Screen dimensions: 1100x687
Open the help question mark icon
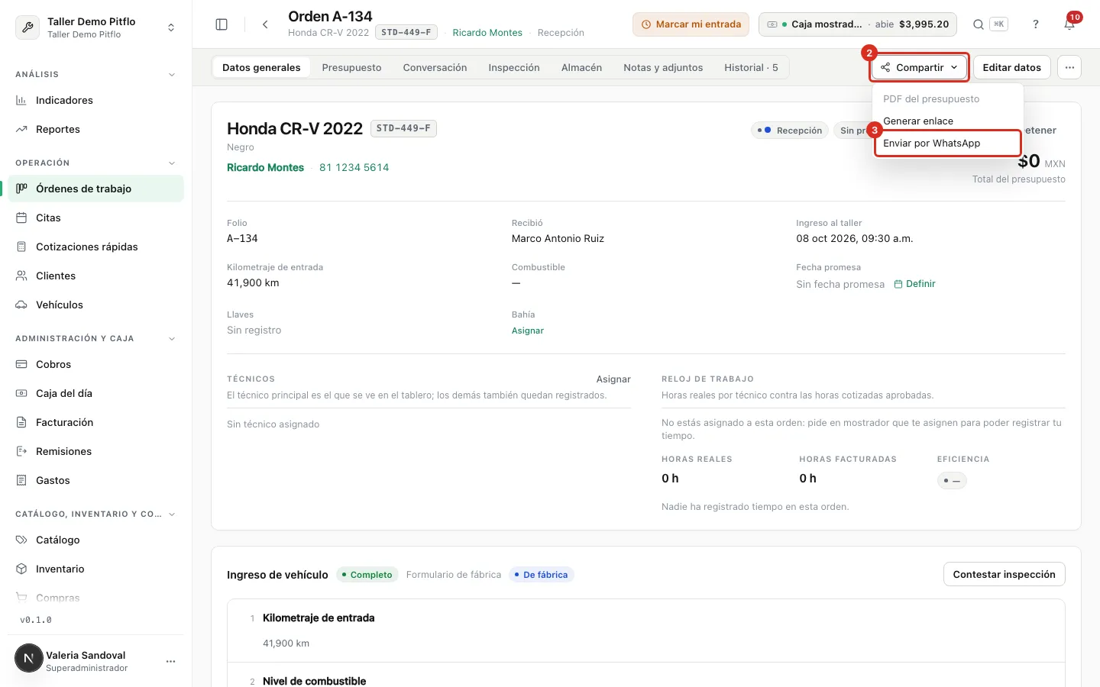pyautogui.click(x=1036, y=24)
